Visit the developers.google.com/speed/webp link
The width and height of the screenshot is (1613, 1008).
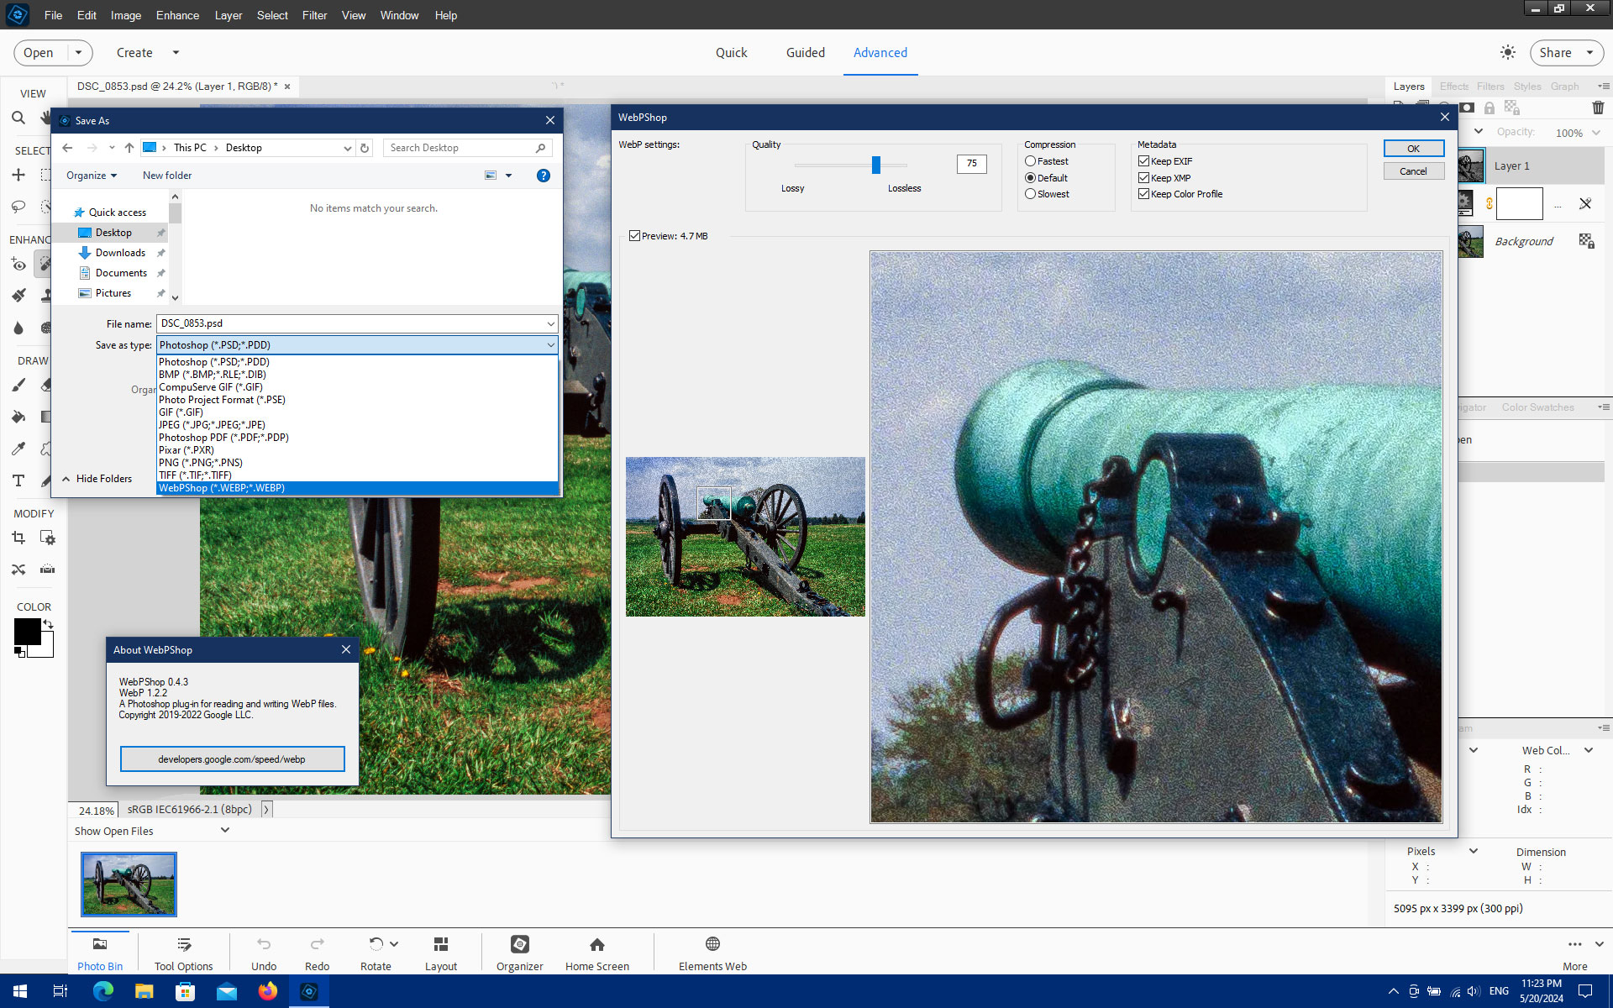pos(233,759)
